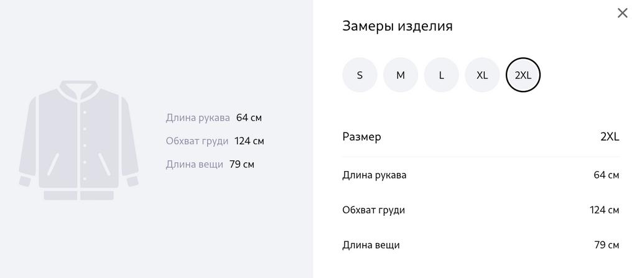
Task: Click 'Длина рукава' label beside the jacket
Action: pos(198,118)
